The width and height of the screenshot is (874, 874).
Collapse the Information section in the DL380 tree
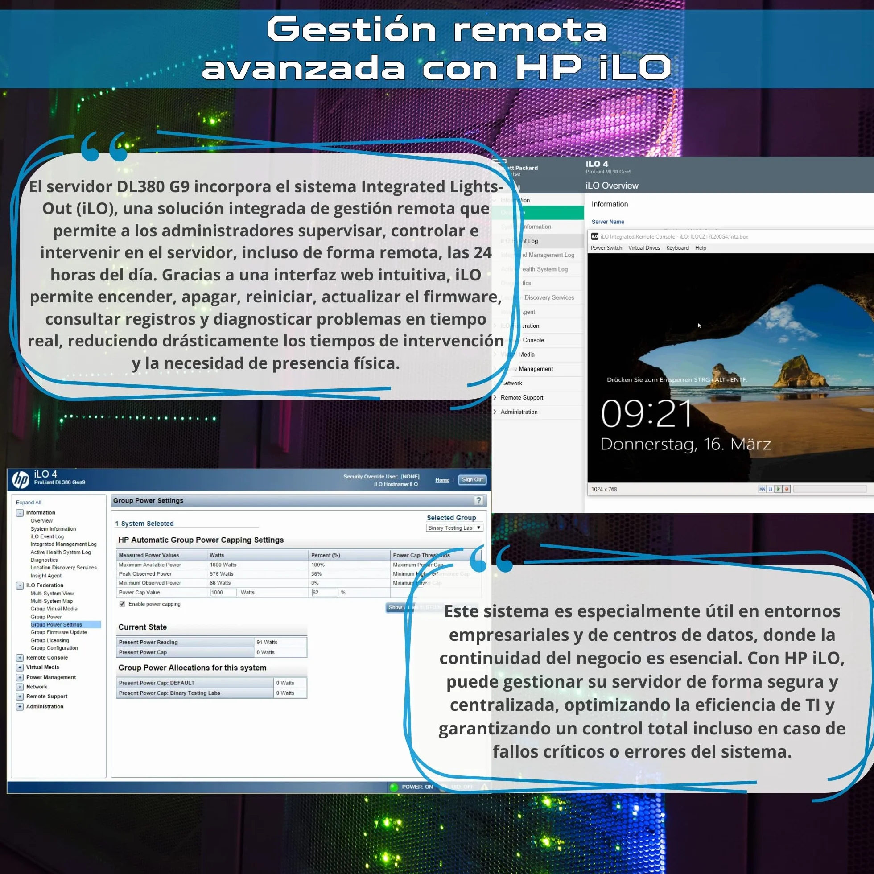point(20,512)
